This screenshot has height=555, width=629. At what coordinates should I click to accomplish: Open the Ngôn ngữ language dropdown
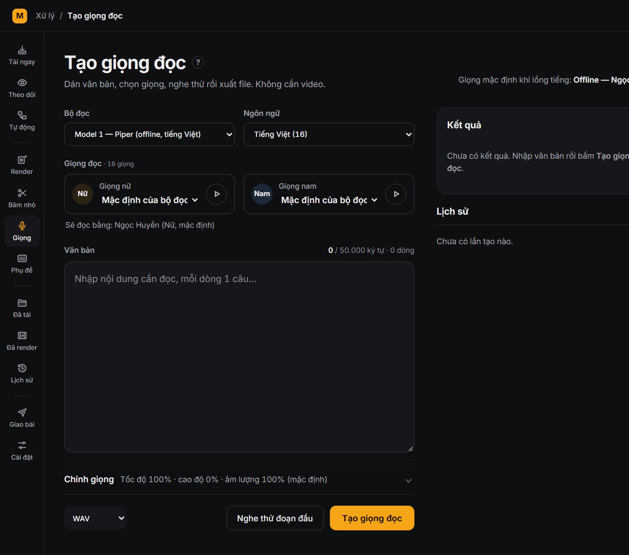[329, 134]
